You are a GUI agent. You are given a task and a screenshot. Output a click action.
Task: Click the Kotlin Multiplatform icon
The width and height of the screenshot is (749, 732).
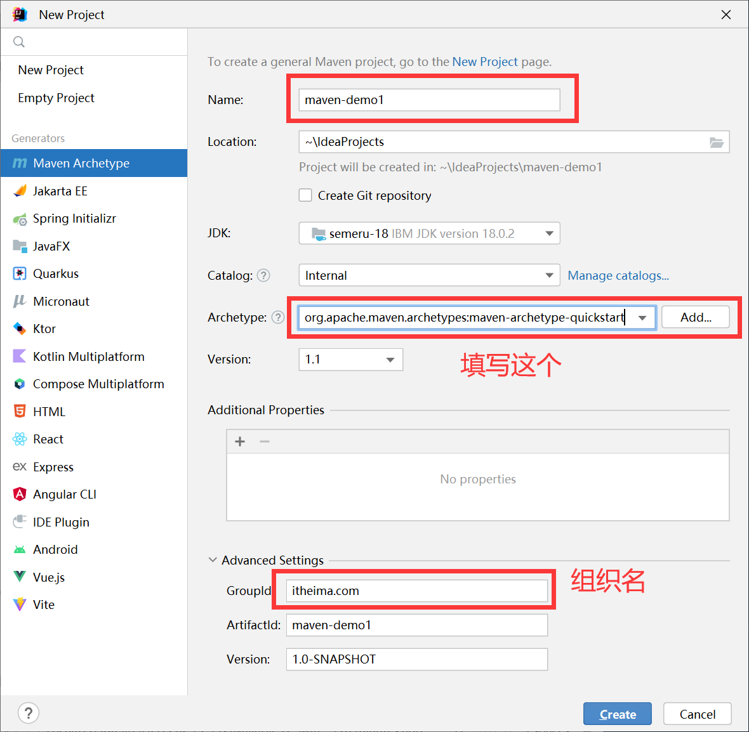[x=20, y=356]
